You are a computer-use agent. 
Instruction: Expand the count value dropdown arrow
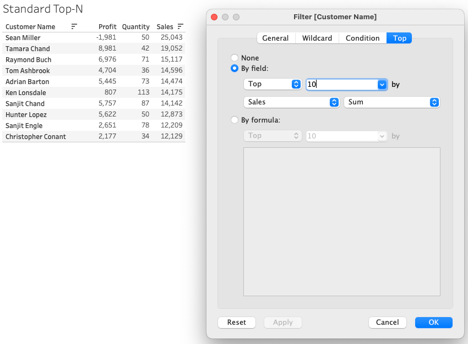pos(382,85)
